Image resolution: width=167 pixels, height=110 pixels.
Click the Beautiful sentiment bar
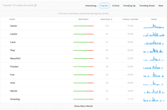83,58
